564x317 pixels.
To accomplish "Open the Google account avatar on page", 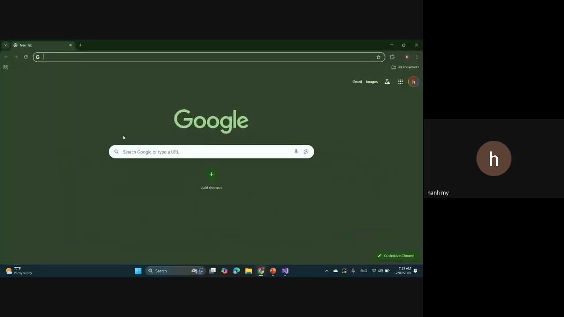I will pyautogui.click(x=413, y=81).
